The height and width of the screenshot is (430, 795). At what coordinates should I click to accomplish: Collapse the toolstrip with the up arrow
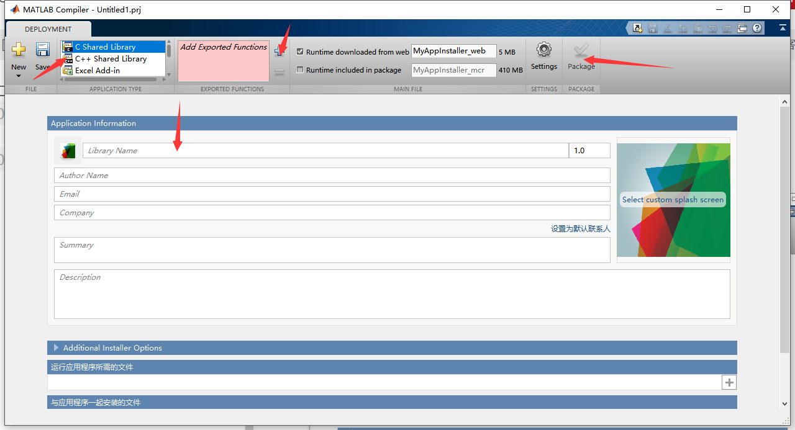(782, 28)
